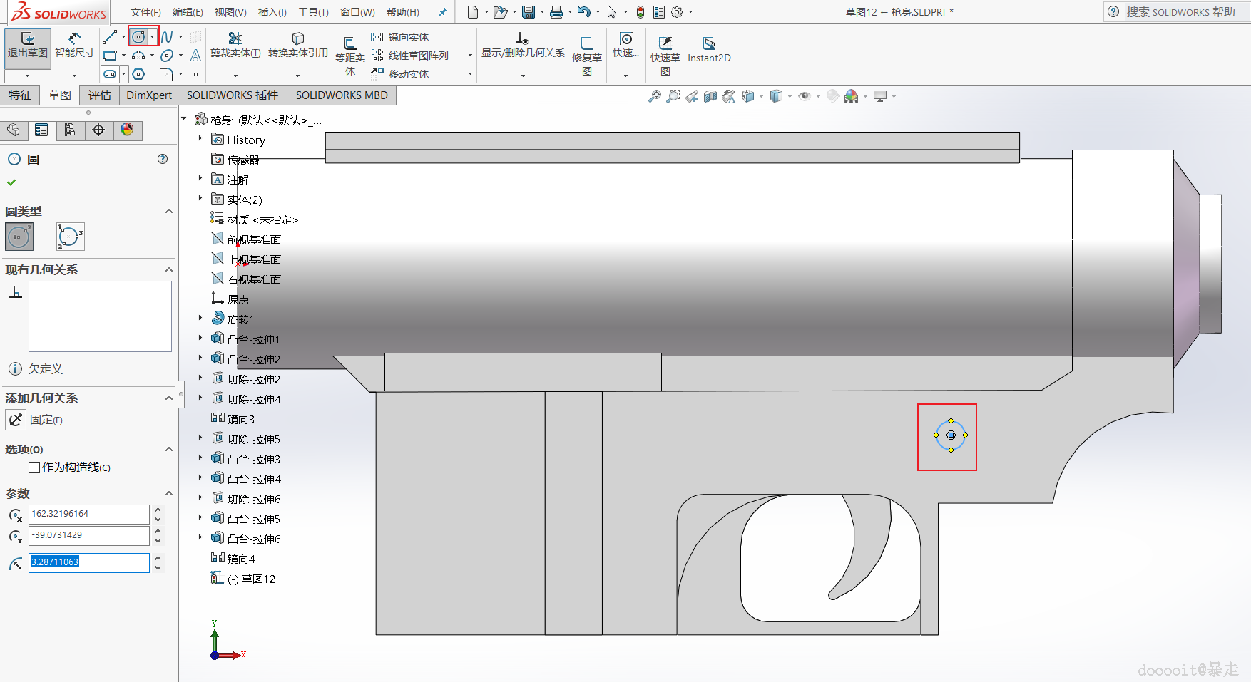The height and width of the screenshot is (682, 1251).
Task: Click the Save icon in the top toolbar
Action: point(529,12)
